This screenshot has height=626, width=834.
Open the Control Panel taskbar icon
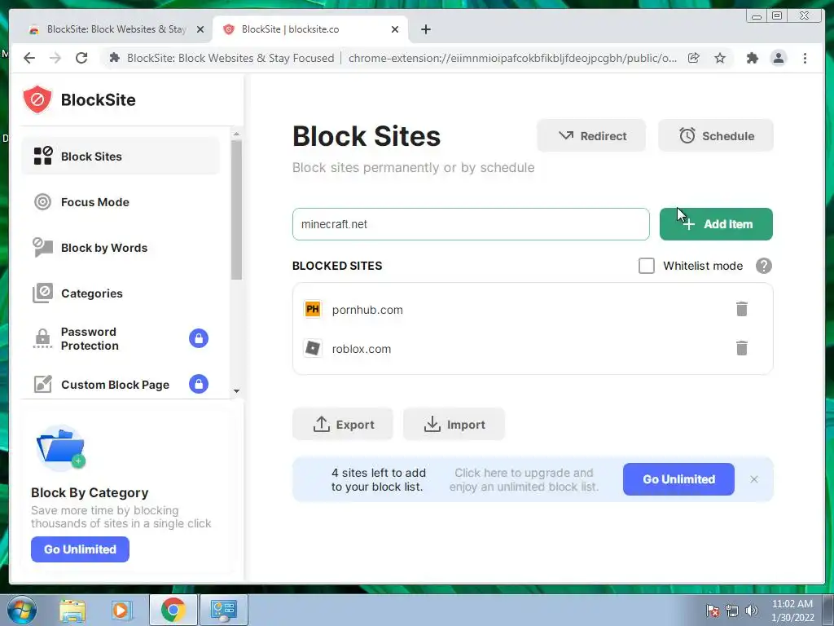223,610
